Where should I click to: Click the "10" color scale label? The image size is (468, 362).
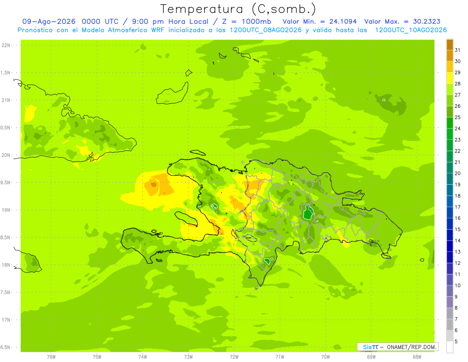[457, 285]
